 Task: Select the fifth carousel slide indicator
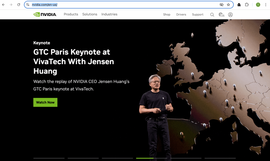pyautogui.click(x=186, y=158)
